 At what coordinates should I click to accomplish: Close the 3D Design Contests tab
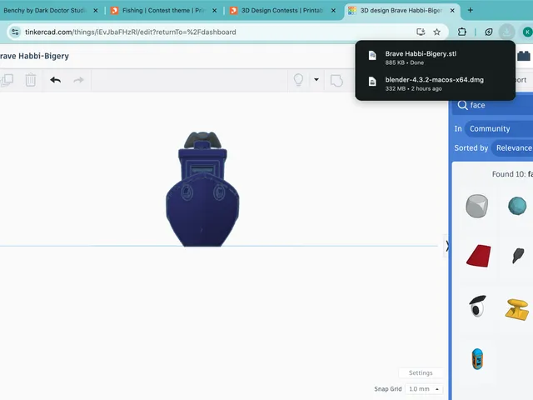333,11
